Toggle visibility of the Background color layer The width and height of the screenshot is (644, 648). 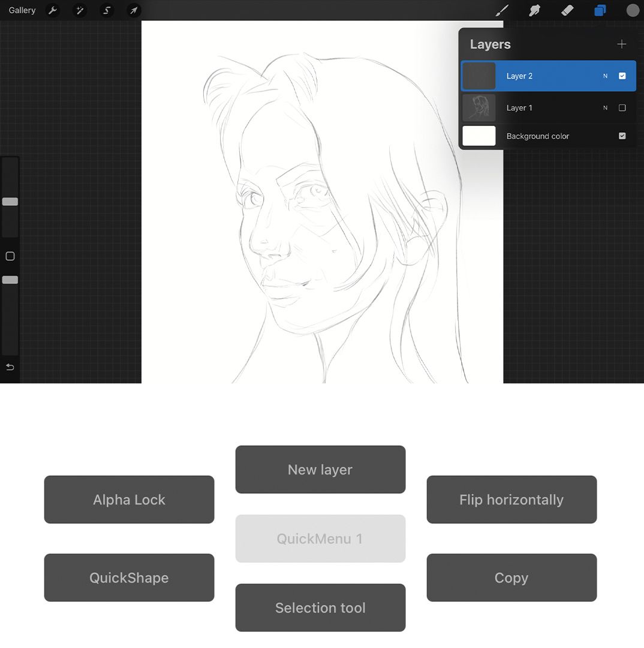[622, 136]
